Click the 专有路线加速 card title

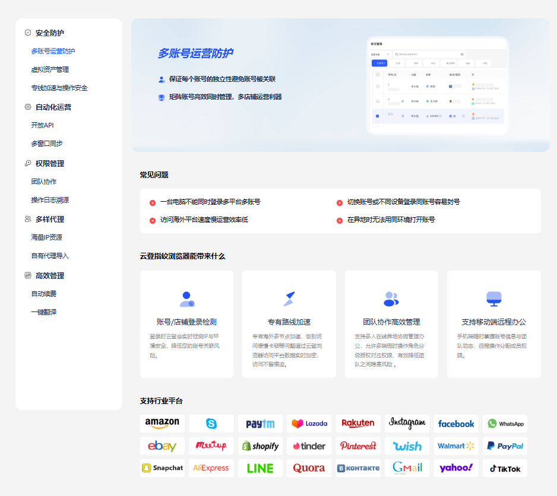(289, 322)
